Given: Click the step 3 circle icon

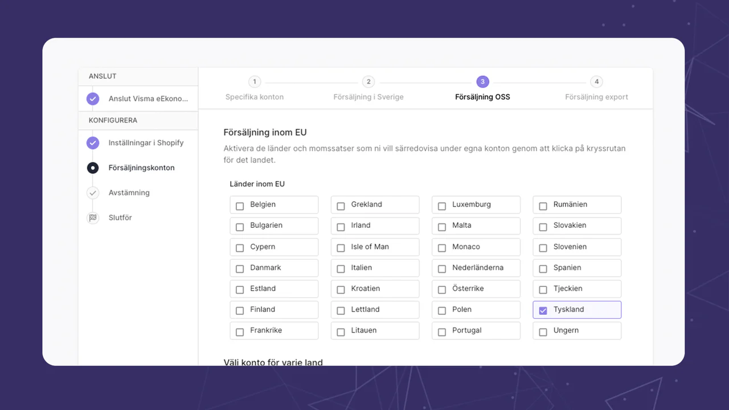Looking at the screenshot, I should 482,82.
